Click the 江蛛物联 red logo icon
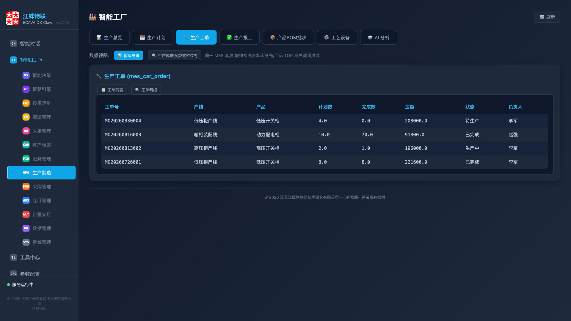The height and width of the screenshot is (321, 571). [x=12, y=18]
